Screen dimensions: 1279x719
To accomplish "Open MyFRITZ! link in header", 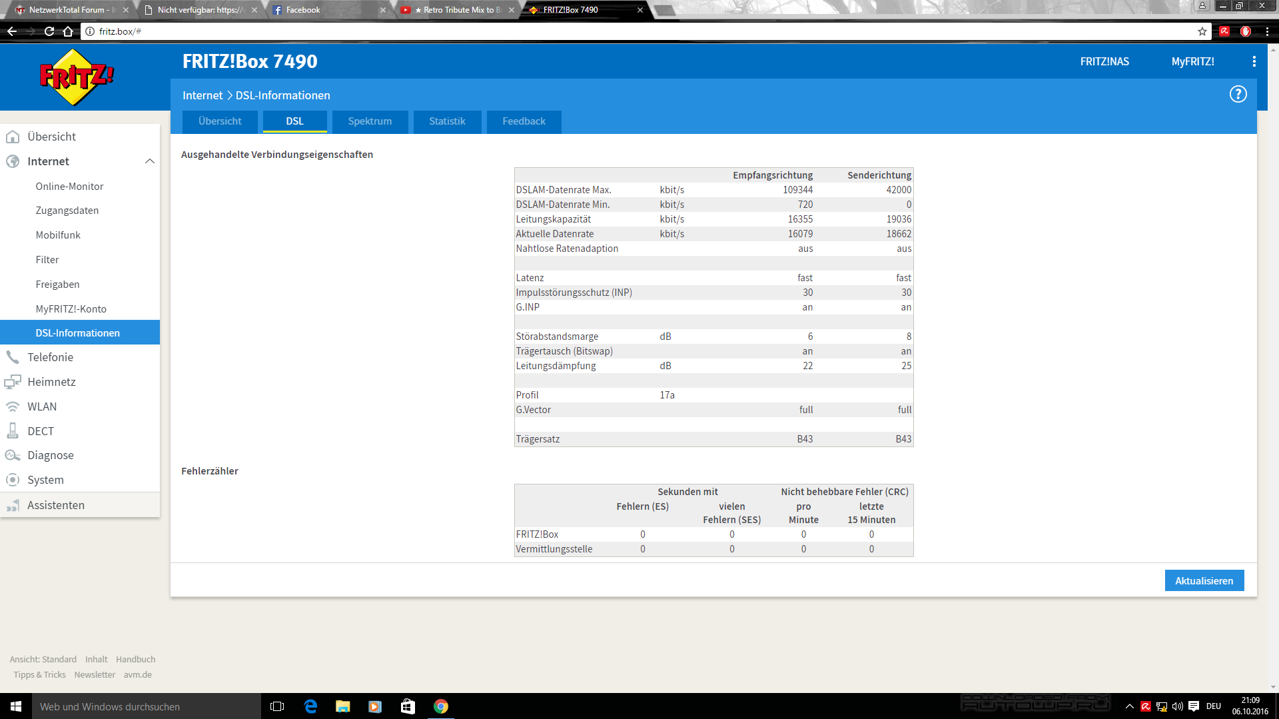I will (1192, 62).
